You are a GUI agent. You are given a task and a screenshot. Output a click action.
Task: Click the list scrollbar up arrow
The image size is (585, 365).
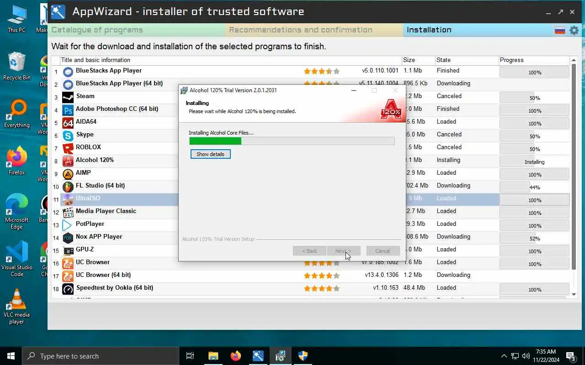tap(574, 60)
